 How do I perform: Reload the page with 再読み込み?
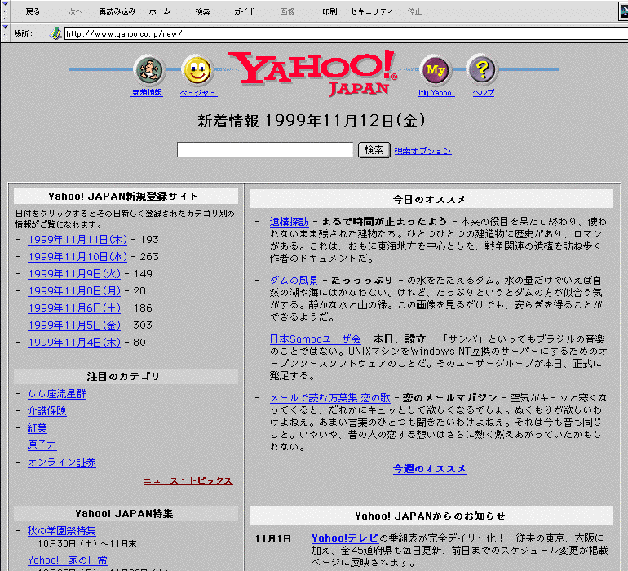[x=117, y=11]
